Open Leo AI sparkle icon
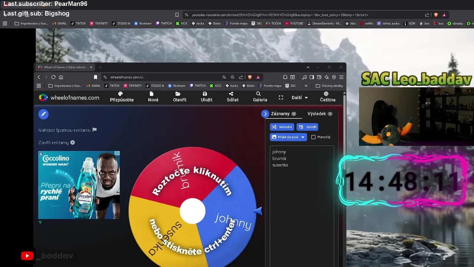474x267 pixels. [x=326, y=77]
